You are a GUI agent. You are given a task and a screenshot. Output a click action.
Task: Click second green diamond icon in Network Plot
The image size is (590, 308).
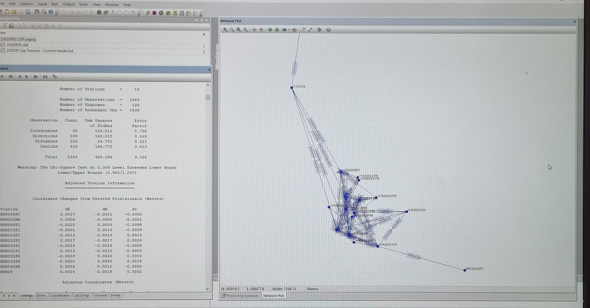(277, 29)
